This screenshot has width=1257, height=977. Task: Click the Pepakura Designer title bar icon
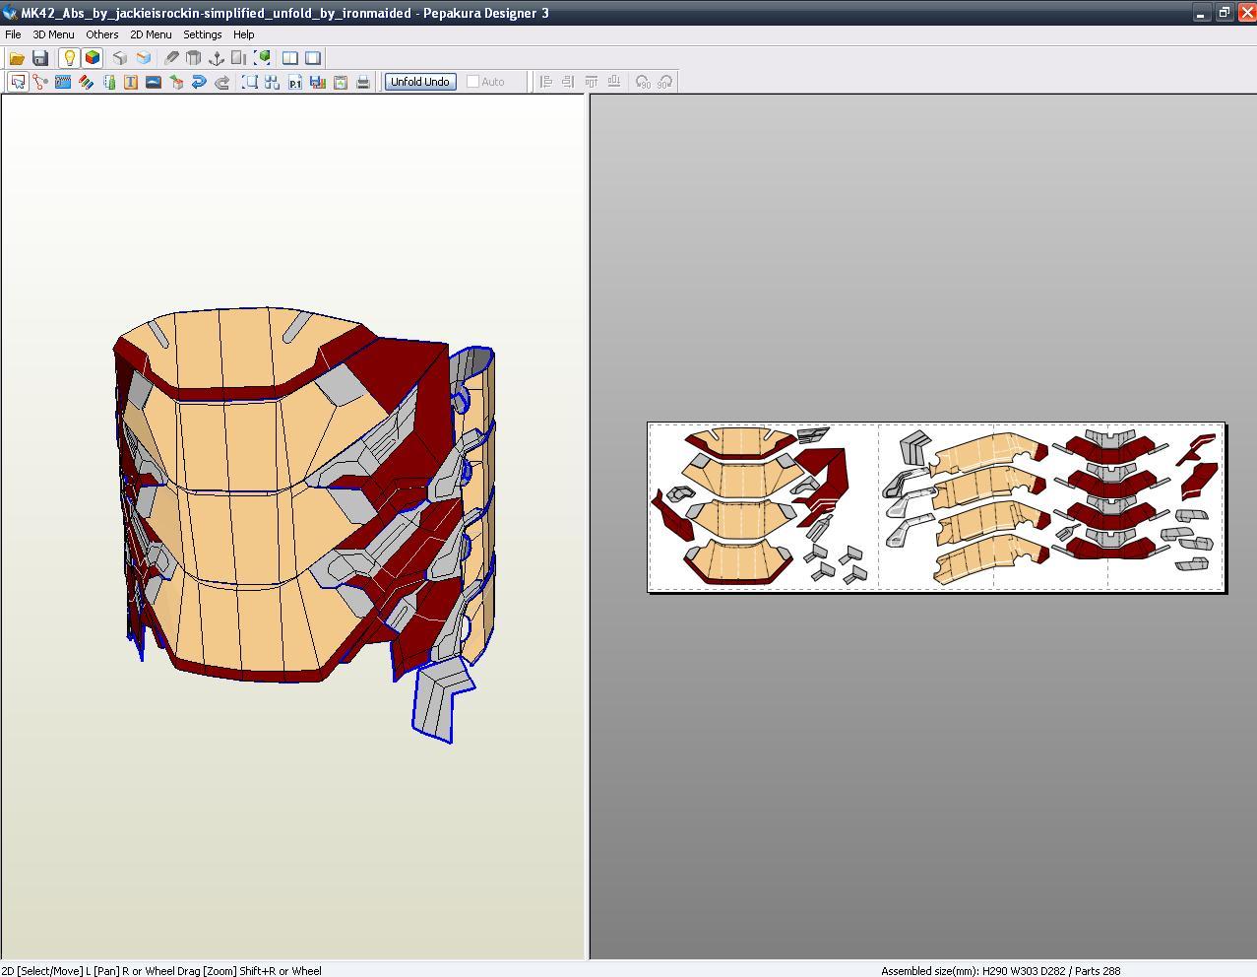tap(10, 13)
